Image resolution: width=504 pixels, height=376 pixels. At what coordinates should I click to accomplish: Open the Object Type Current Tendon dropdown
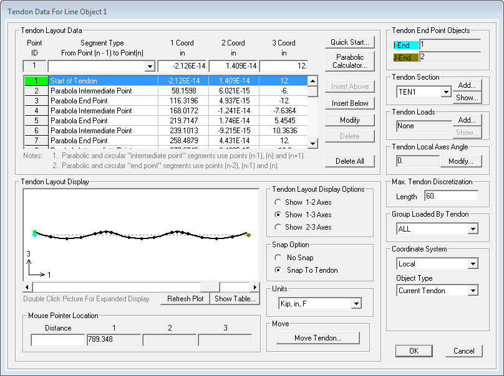pyautogui.click(x=473, y=291)
